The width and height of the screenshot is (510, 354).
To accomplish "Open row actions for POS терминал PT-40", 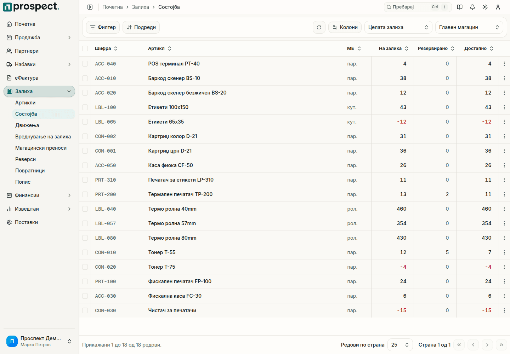I will click(504, 64).
